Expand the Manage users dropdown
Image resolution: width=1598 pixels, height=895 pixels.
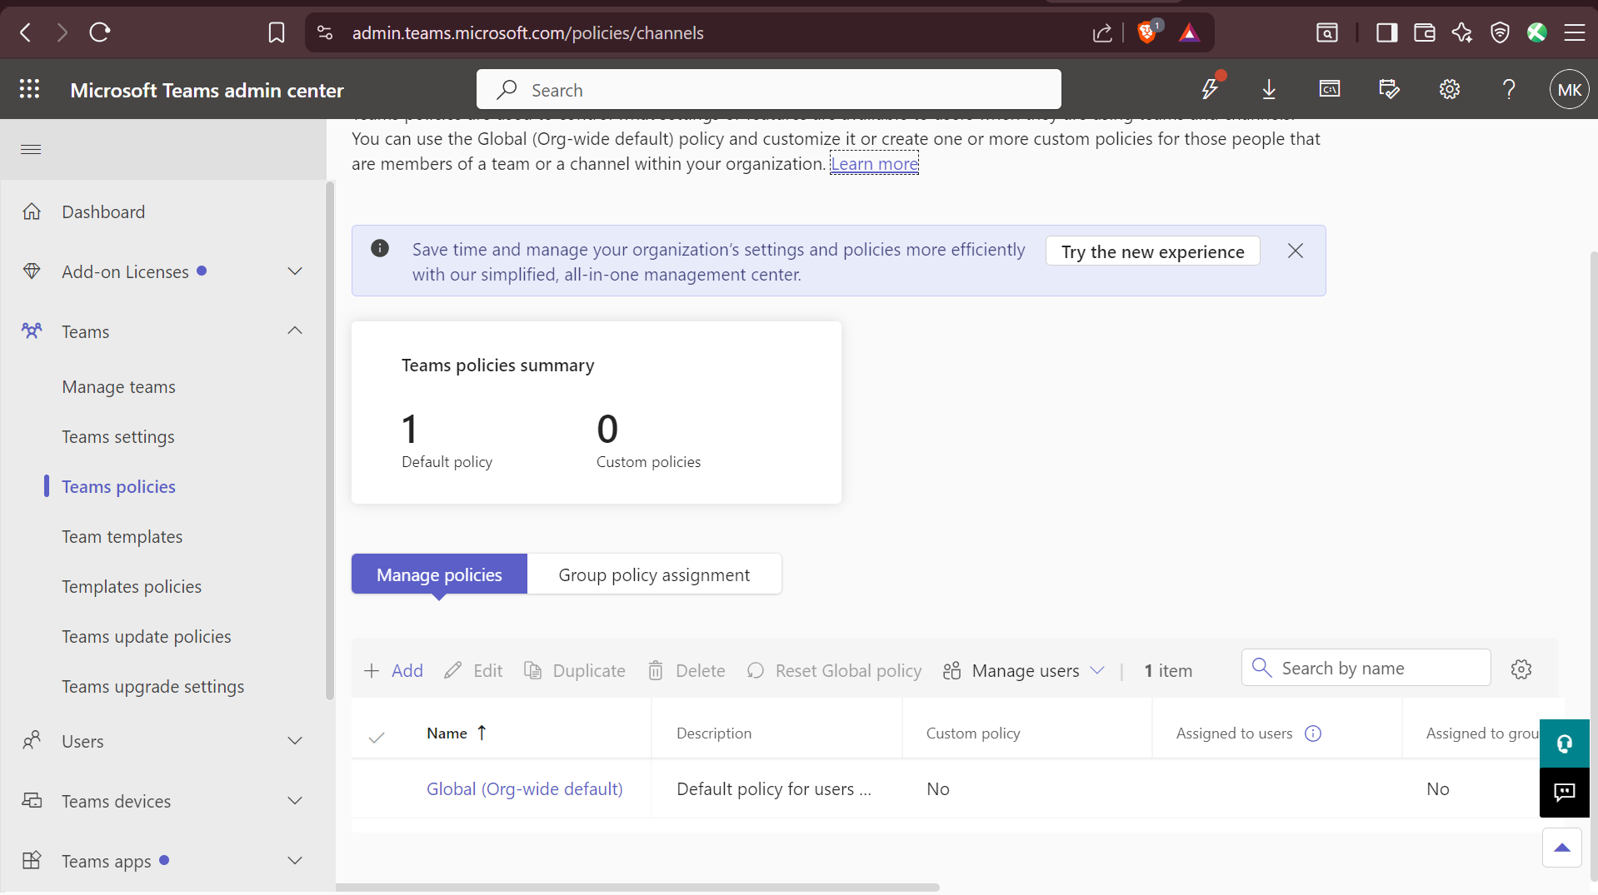pos(1024,670)
